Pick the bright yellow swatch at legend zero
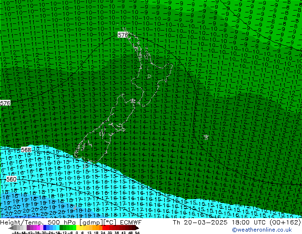This screenshot has width=302, height=234. pyautogui.click(x=78, y=227)
